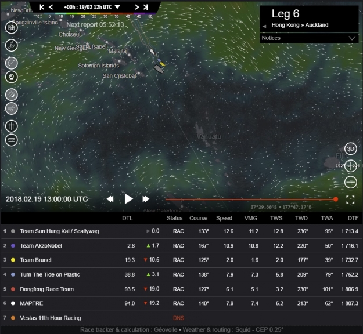The image size is (363, 334).
Task: Click yellow color dot for Team Brunel
Action: coord(13,260)
